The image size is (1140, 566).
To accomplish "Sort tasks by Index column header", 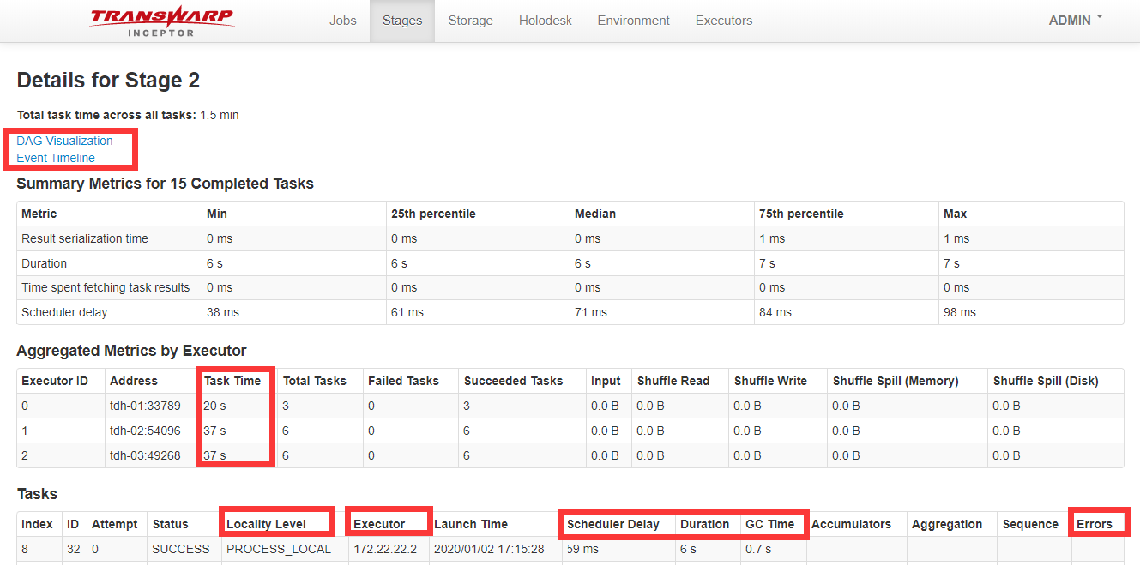I will coord(37,524).
